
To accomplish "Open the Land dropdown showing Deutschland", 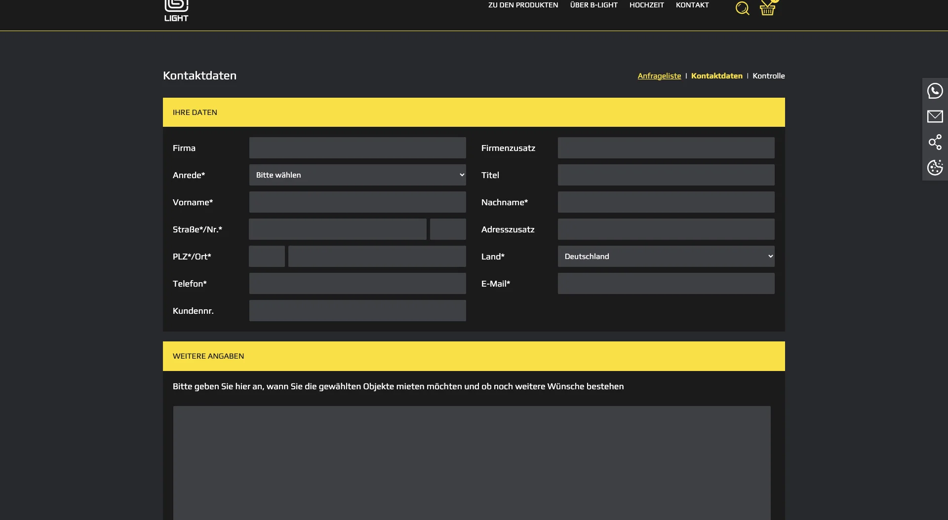I will pos(666,257).
